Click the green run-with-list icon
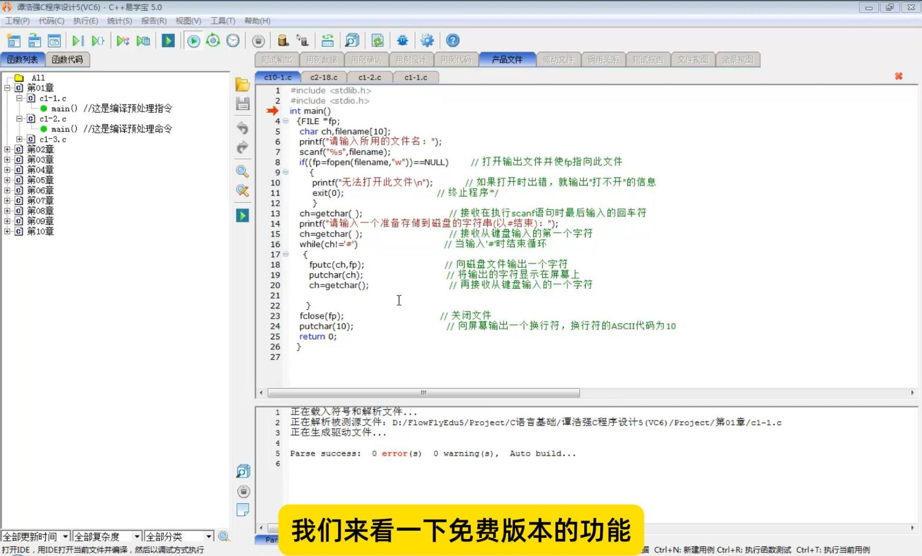The height and width of the screenshot is (556, 922). pyautogui.click(x=143, y=41)
